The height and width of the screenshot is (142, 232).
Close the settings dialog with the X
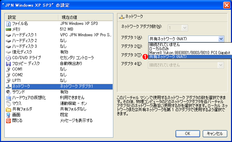click(x=227, y=5)
